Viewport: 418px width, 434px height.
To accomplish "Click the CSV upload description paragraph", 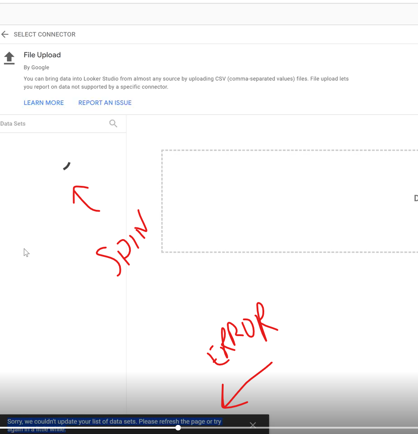I will [x=186, y=83].
